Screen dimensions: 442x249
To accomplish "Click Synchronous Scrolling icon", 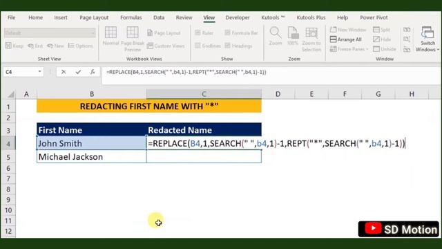I will (x=407, y=39).
